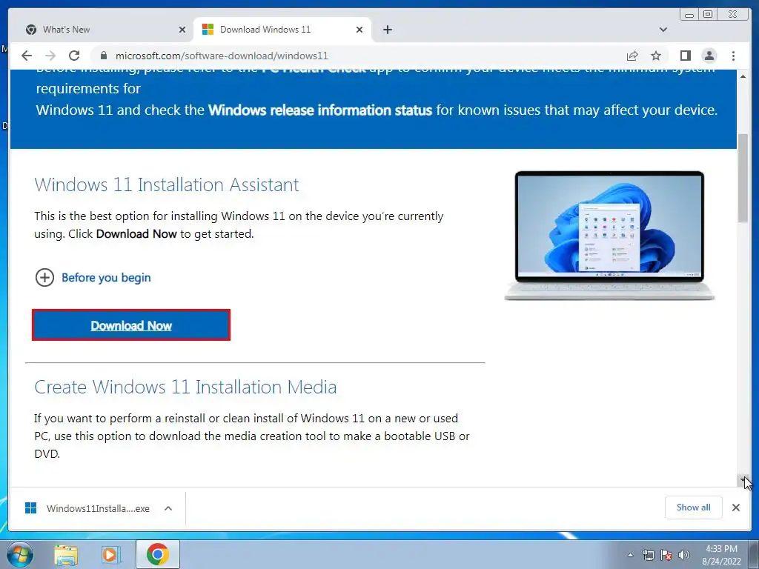Click the network tray icon
The image size is (759, 569).
[648, 555]
